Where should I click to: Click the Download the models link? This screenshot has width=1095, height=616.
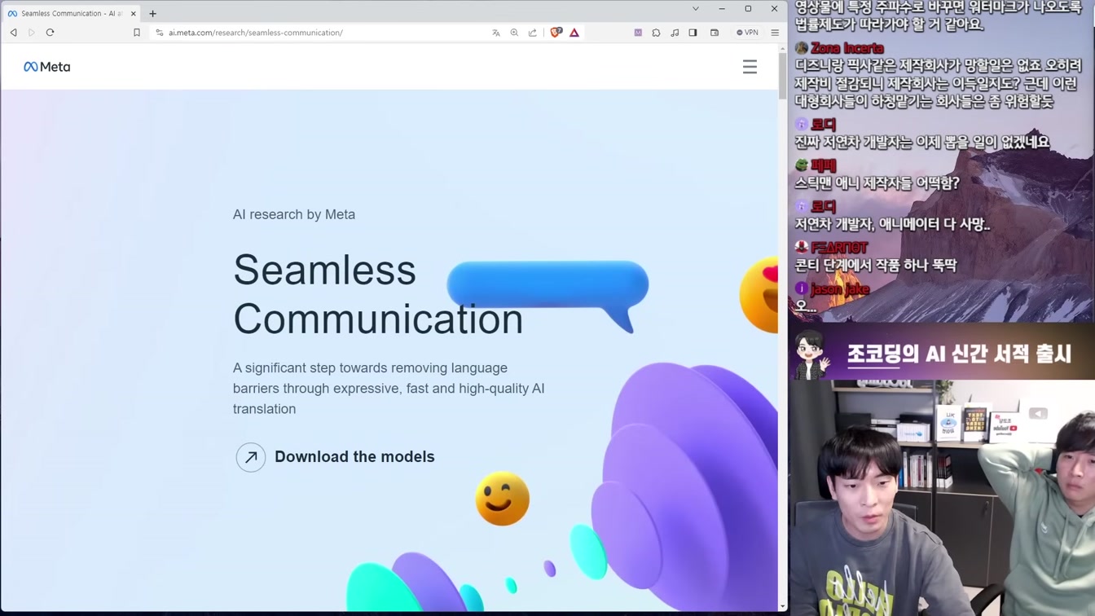[354, 457]
